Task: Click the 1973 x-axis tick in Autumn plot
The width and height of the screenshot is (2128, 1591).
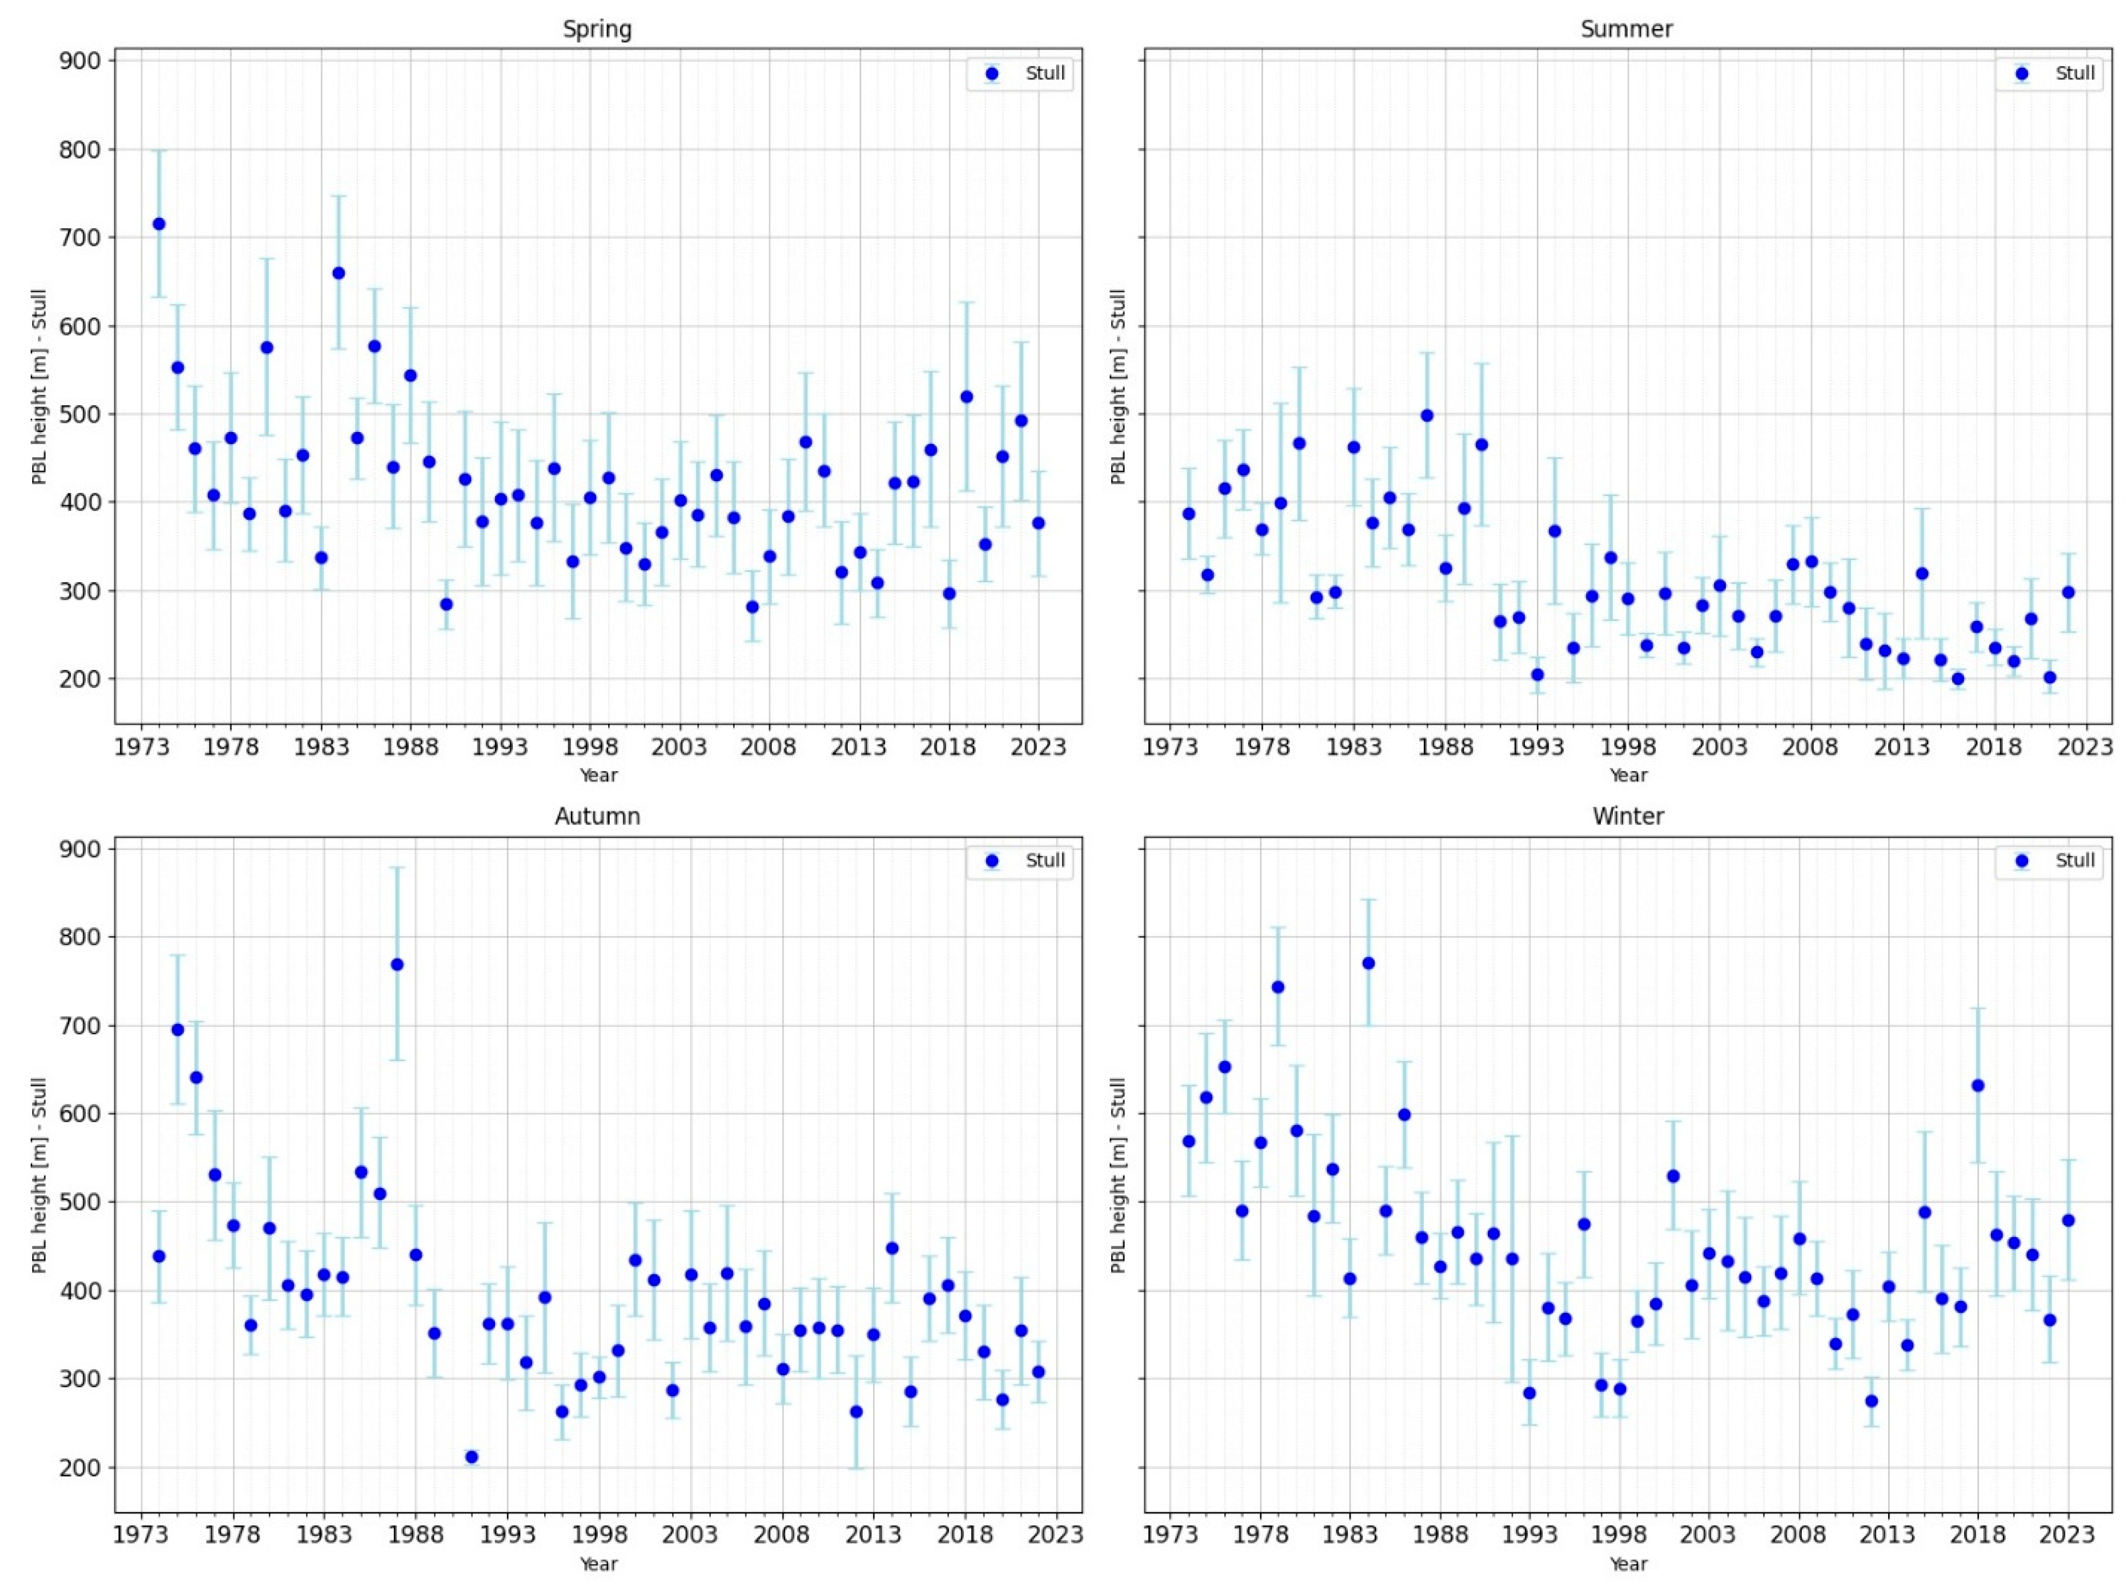Action: tap(142, 1534)
